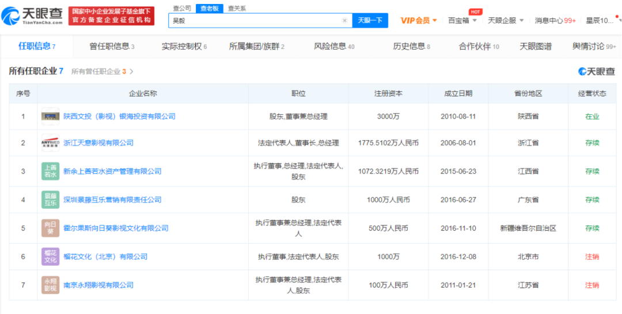622x314 pixels.
Task: Click the 经营状态 column header
Action: click(592, 93)
